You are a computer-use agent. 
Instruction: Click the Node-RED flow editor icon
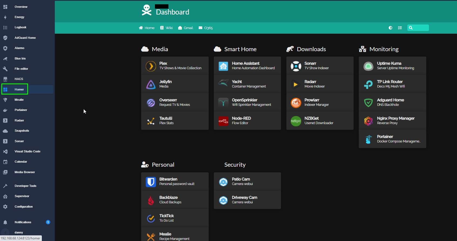pyautogui.click(x=223, y=121)
